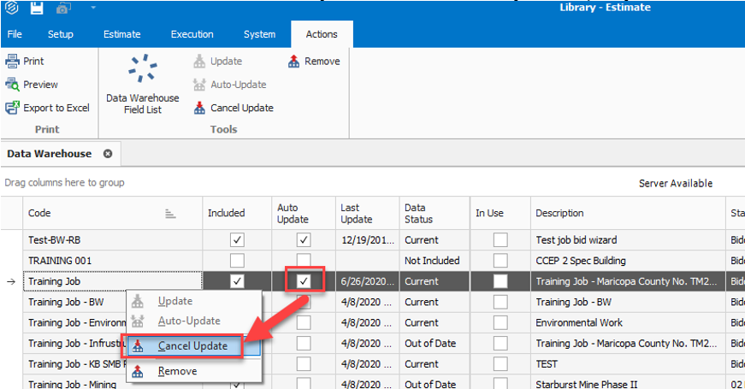
Task: Check In Use box for TRAINING 001
Action: (x=500, y=260)
